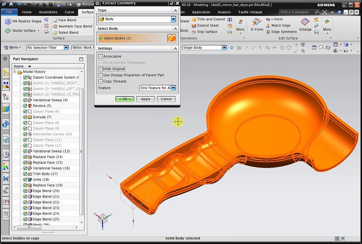Uncheck the Edge Blend (20) checkbox
Screen dimensions: 362x244
pyautogui.click(x=25, y=191)
